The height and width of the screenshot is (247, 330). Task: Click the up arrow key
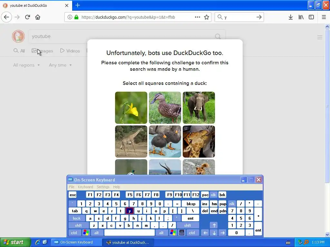[x=214, y=225]
